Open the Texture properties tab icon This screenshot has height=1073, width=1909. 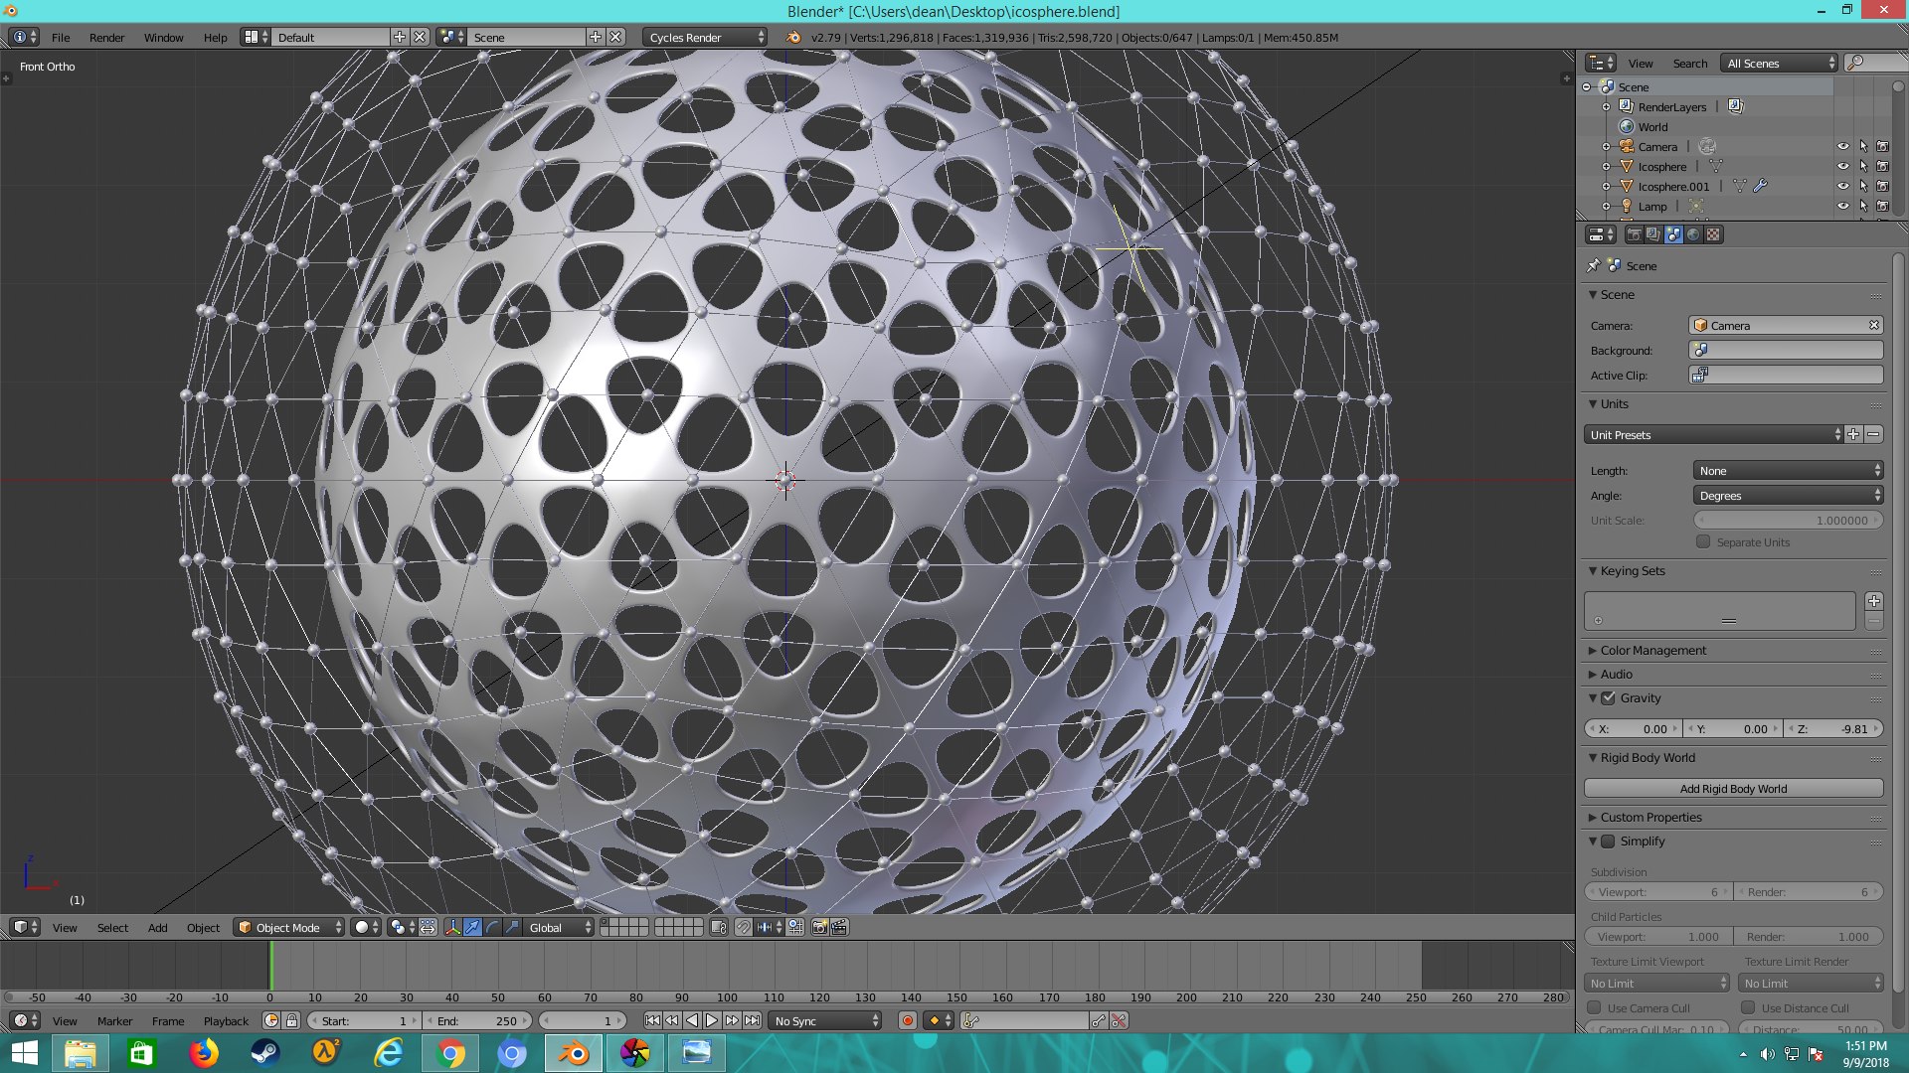pos(1713,234)
